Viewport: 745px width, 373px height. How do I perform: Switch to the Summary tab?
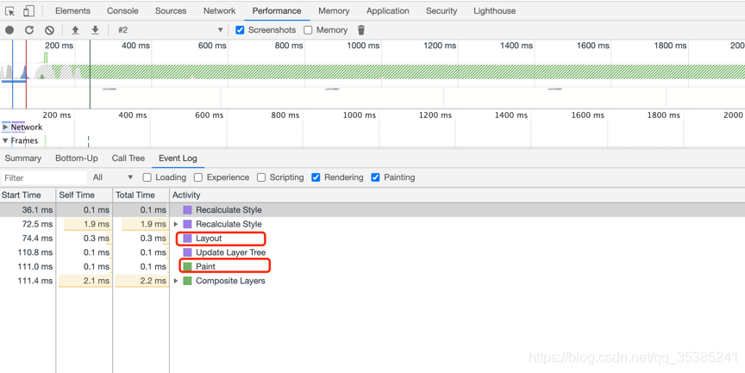coord(22,159)
